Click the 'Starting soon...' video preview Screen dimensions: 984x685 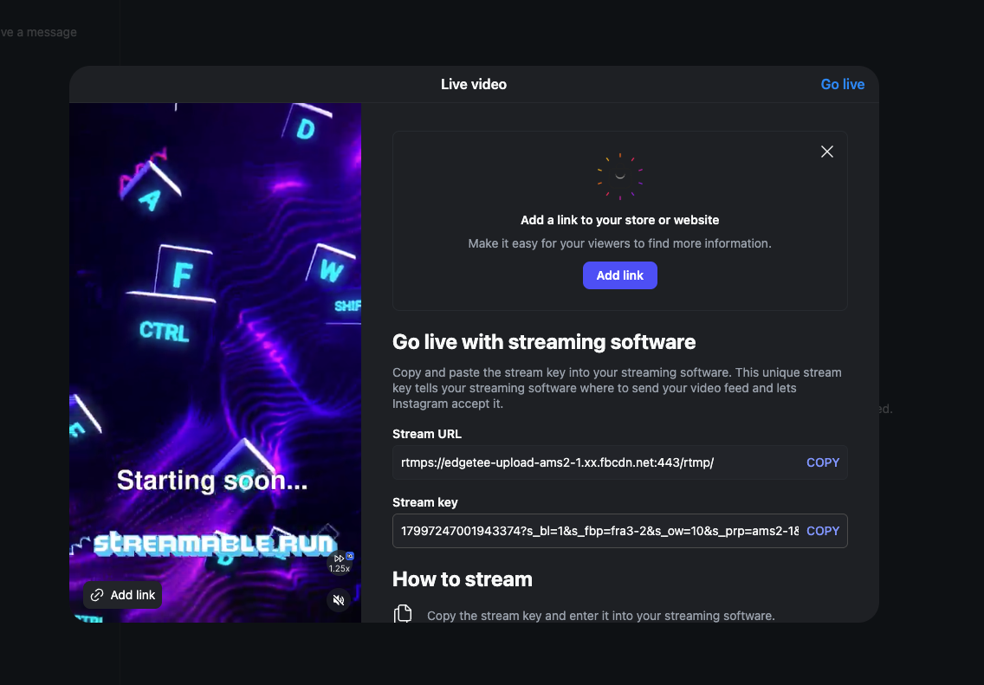pos(215,363)
